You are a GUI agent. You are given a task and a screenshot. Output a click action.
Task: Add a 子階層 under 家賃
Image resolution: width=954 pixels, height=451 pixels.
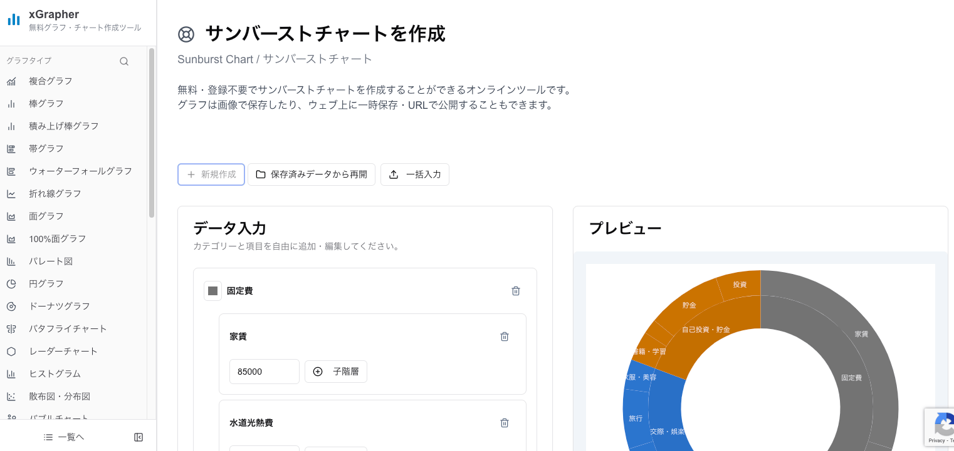[x=336, y=371]
